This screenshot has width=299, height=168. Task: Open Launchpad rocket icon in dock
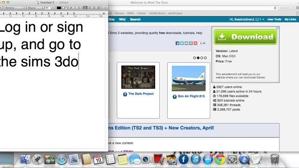[x=37, y=159]
